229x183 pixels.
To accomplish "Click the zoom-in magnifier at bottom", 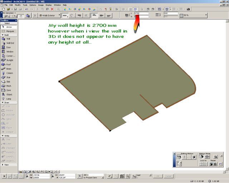I will (33, 172).
